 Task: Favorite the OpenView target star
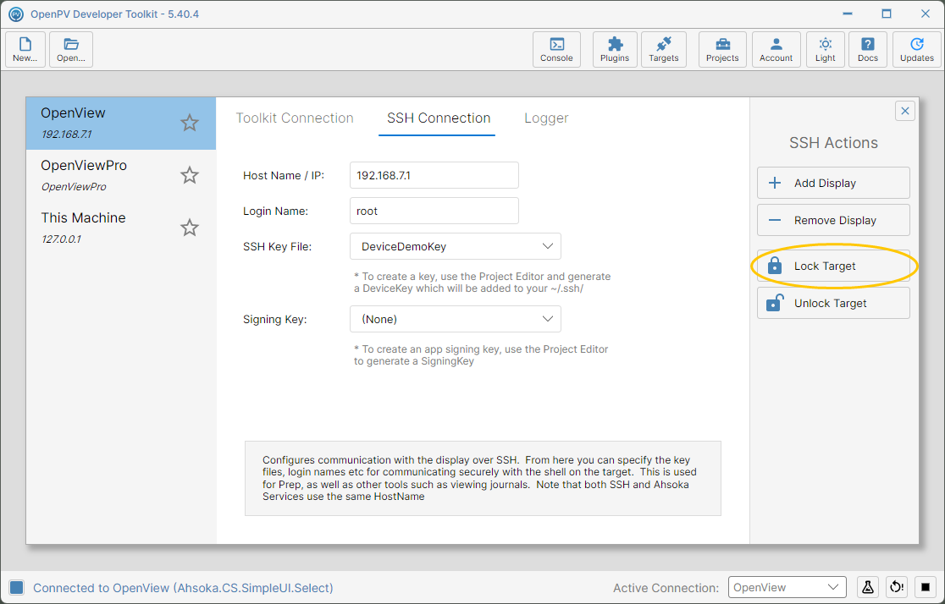click(190, 123)
